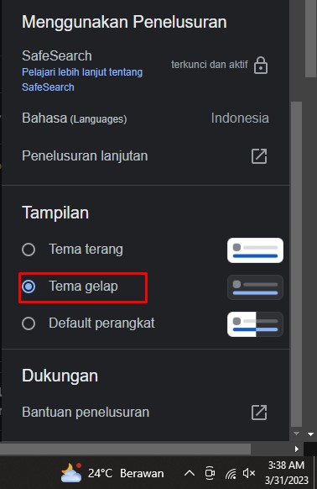Open the taskbar clock showing 3:38 AM
This screenshot has width=317, height=489.
click(287, 472)
